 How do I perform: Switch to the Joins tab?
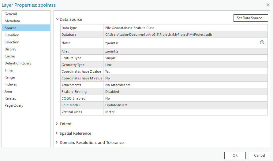pyautogui.click(x=9, y=91)
